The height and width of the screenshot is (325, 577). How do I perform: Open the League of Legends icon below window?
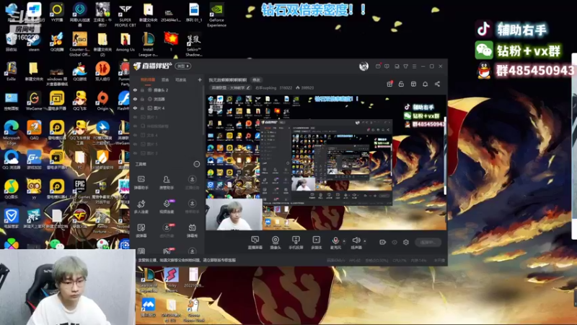coord(149,281)
